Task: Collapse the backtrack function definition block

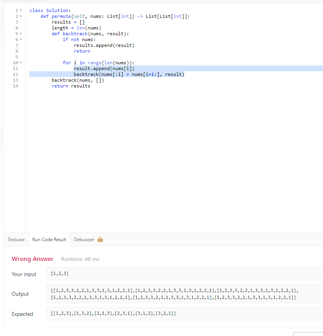Action: (21, 34)
